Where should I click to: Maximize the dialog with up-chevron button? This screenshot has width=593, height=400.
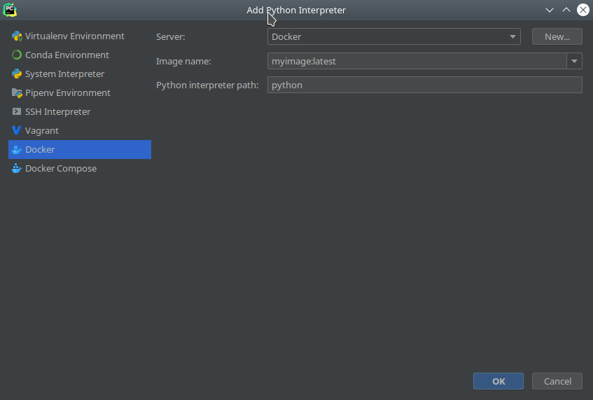(566, 11)
